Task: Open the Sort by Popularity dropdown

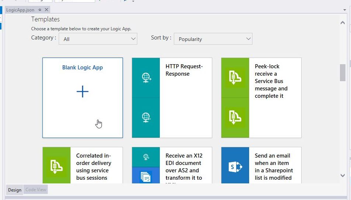Action: 213,39
